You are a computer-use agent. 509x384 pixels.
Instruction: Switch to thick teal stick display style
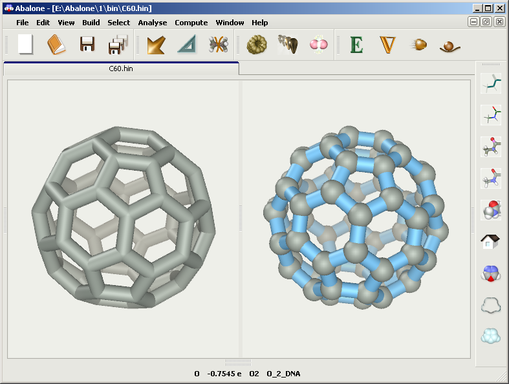point(491,83)
